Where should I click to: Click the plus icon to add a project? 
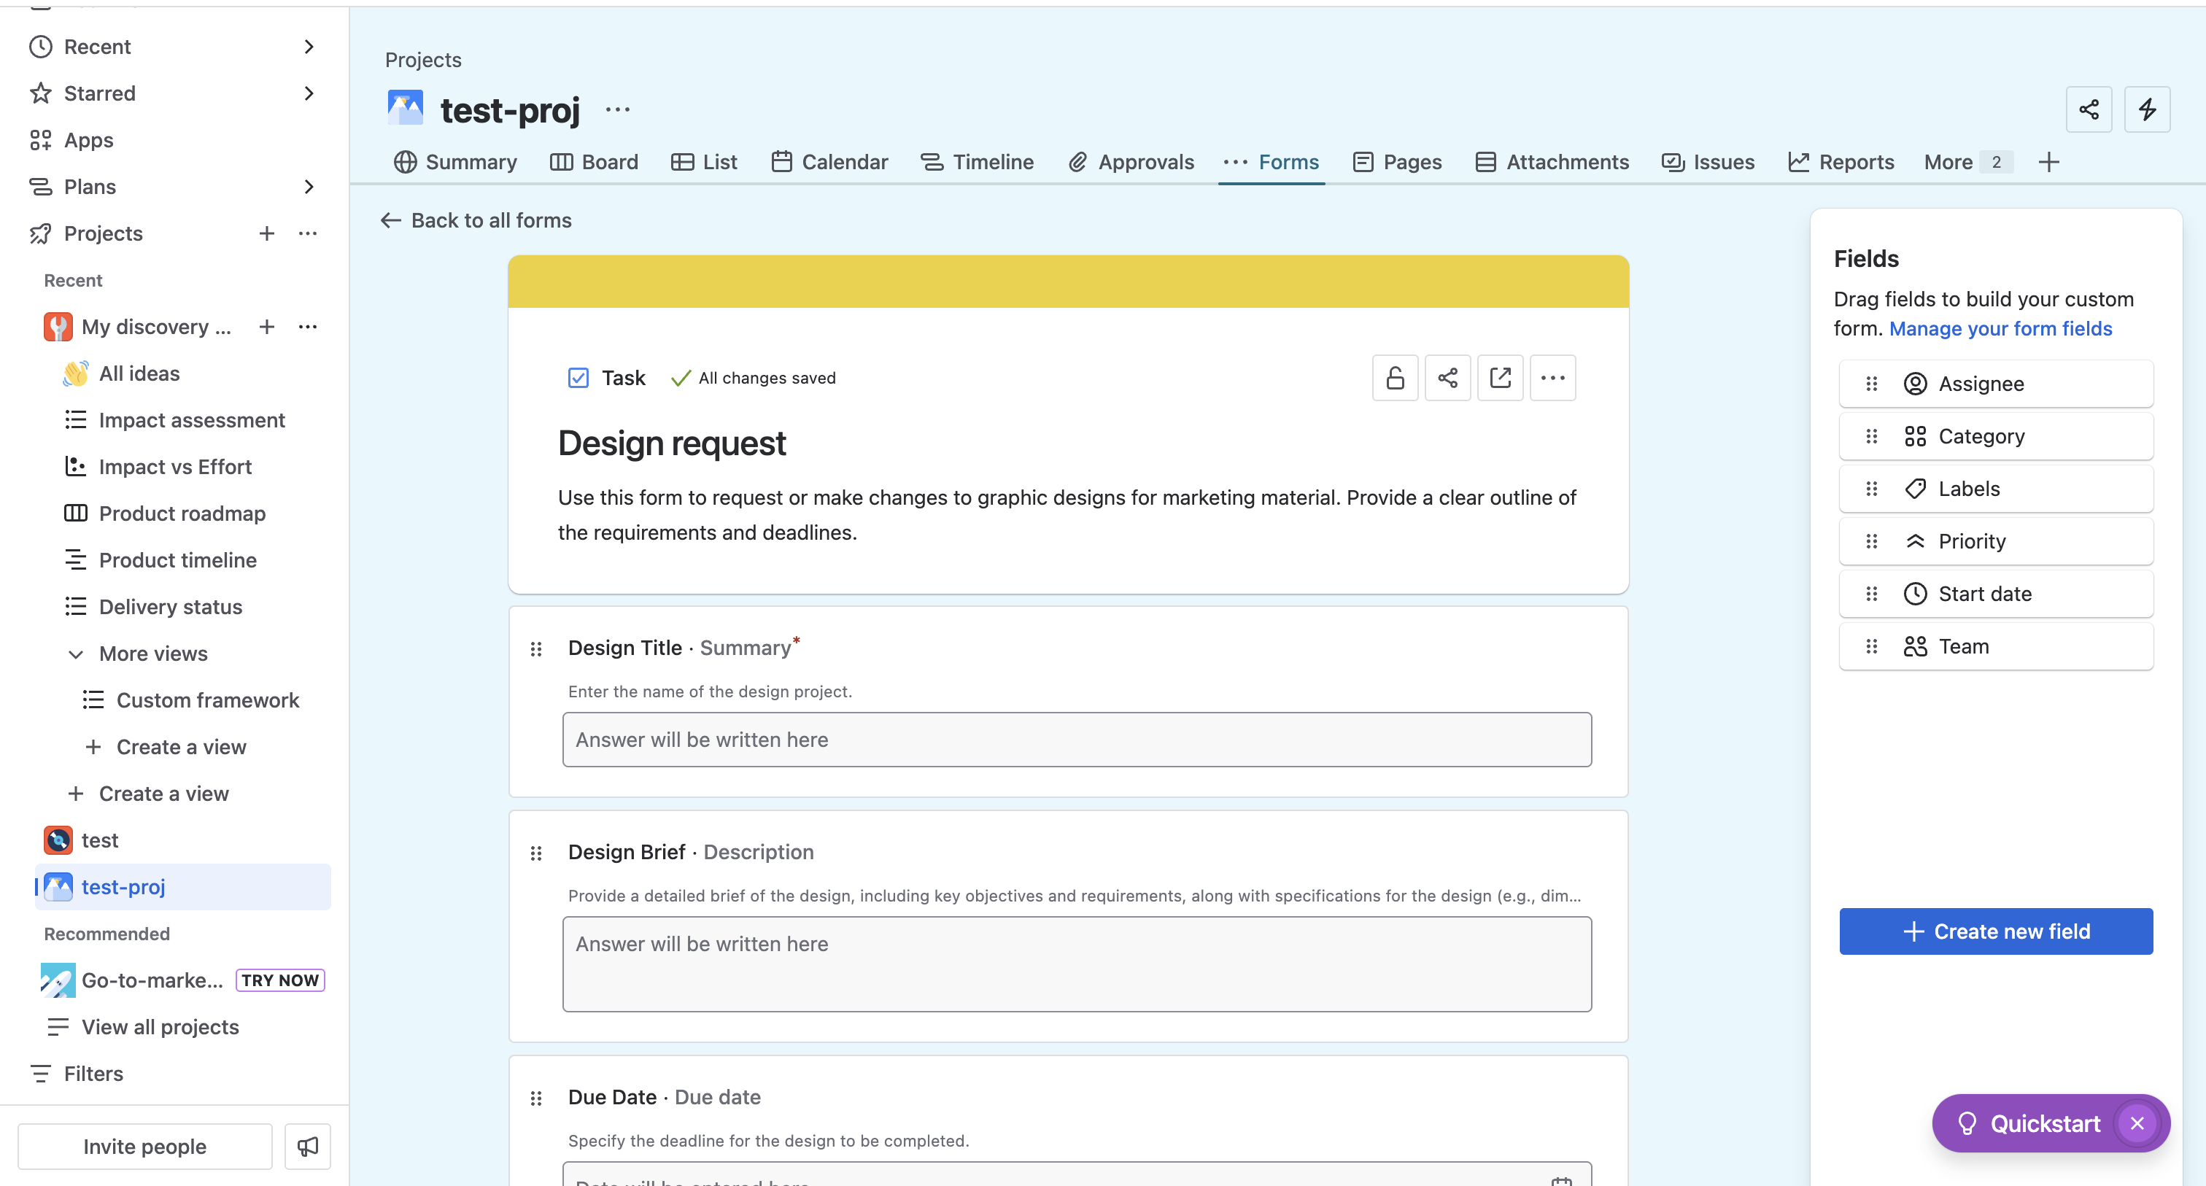tap(266, 233)
